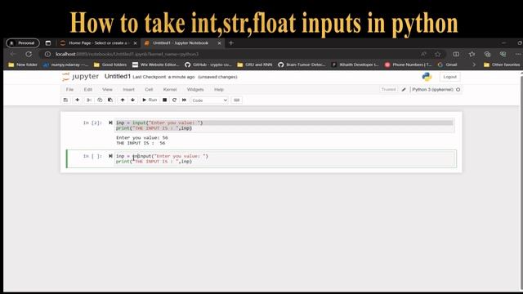Move selected cell up arrow
This screenshot has height=294, width=523.
(123, 100)
